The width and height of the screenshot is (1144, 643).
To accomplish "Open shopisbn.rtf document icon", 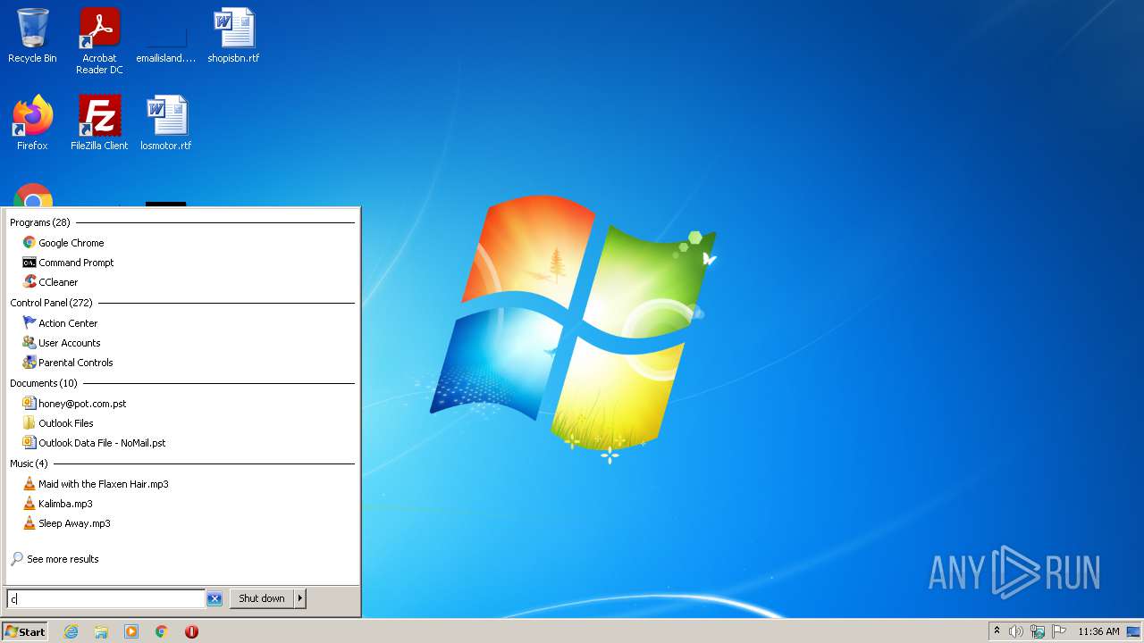I will tap(233, 37).
